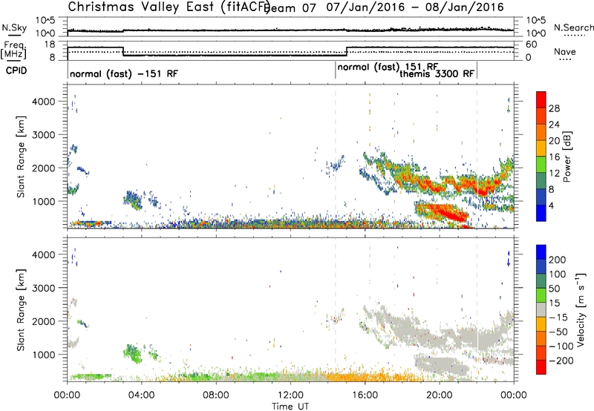Click the '3000' range tick in velocity panel
The width and height of the screenshot is (594, 411).
point(44,288)
